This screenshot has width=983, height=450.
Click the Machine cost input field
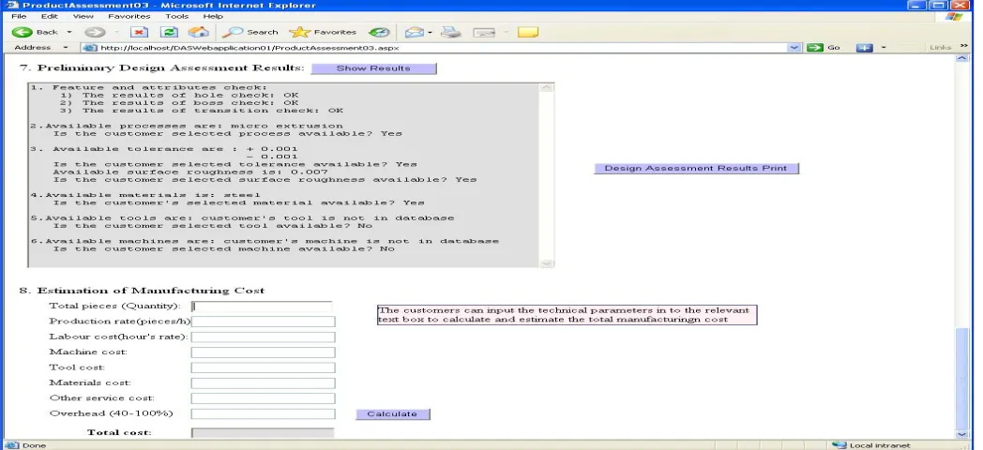[x=263, y=352]
